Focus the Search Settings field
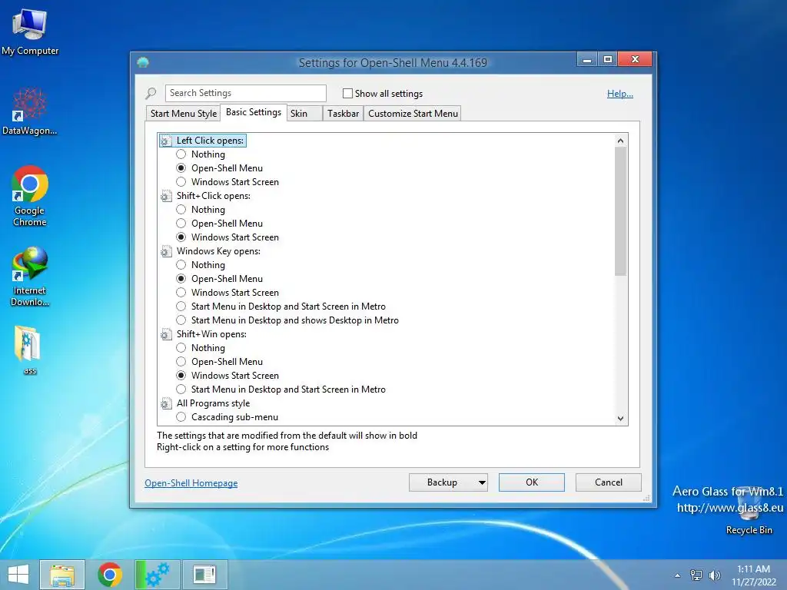787x590 pixels. coord(245,93)
